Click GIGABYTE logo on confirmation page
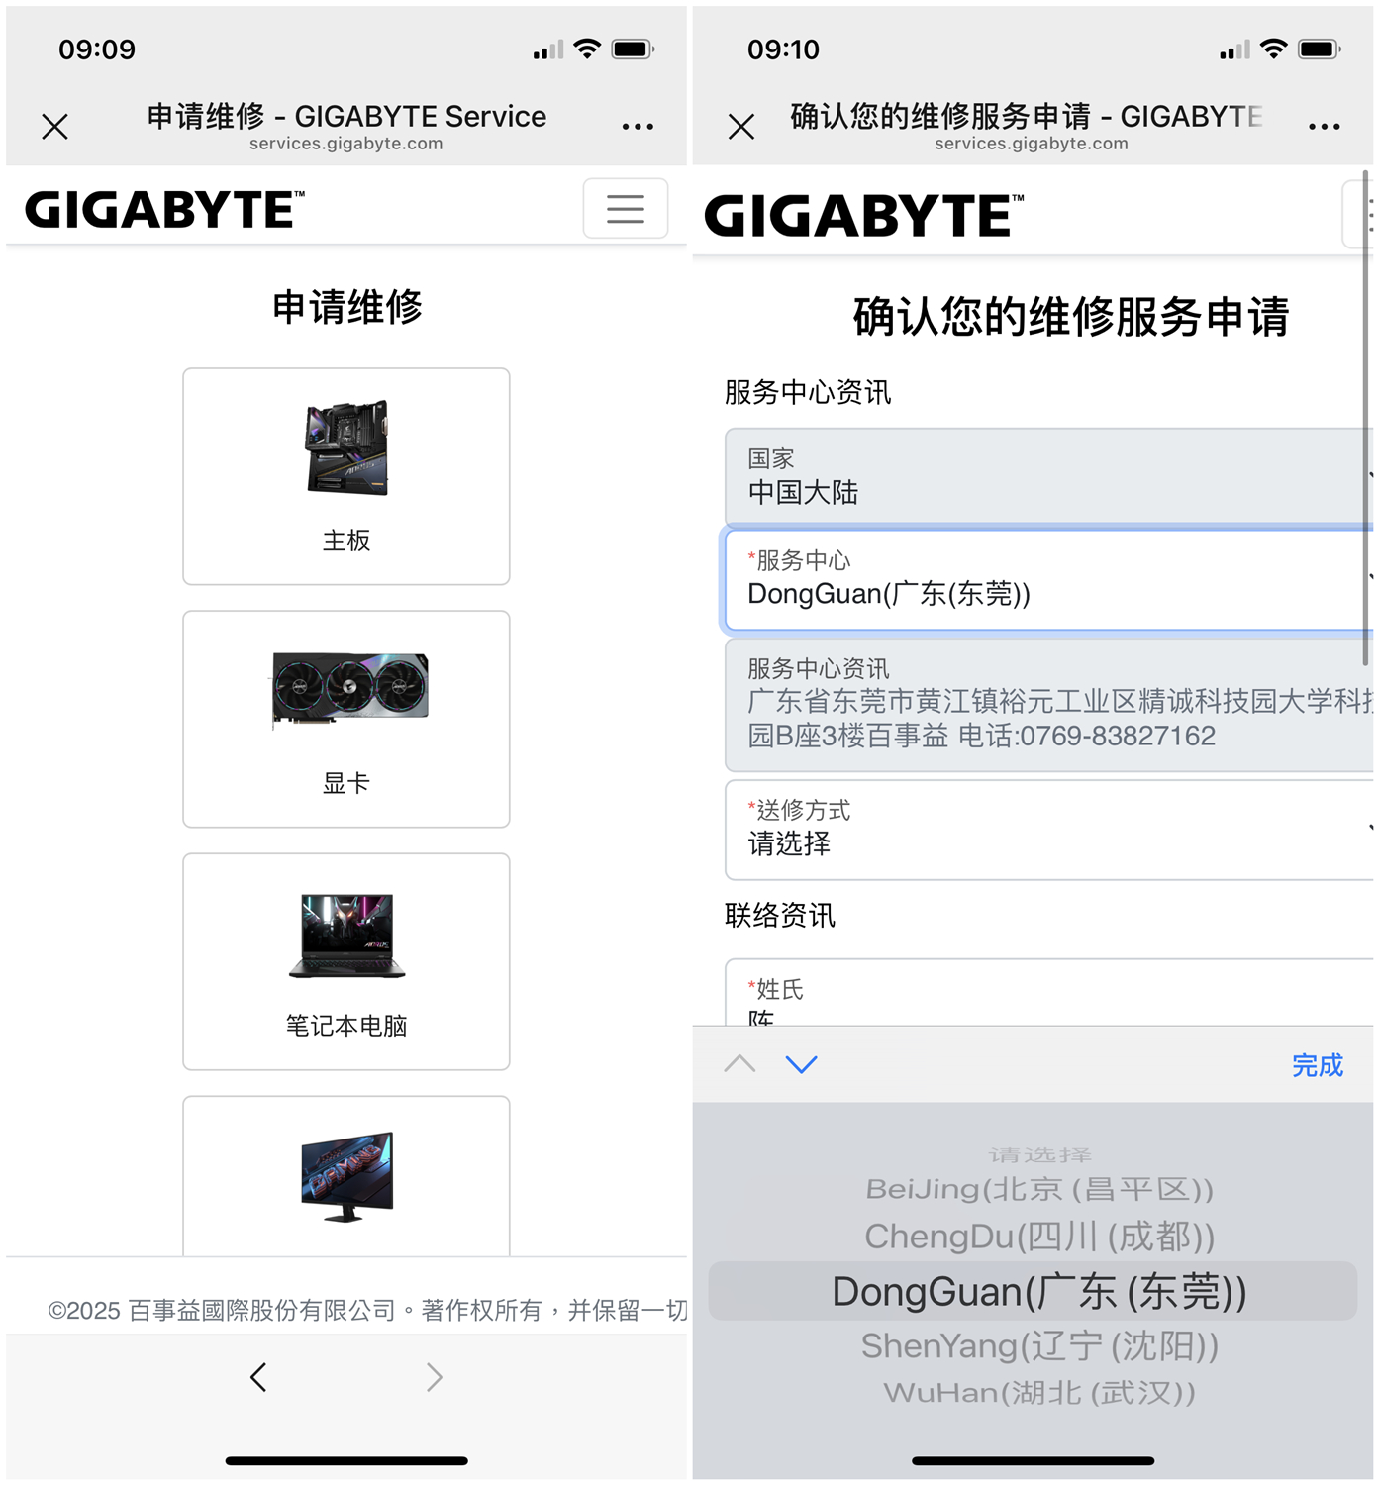The height and width of the screenshot is (1485, 1379). [863, 215]
